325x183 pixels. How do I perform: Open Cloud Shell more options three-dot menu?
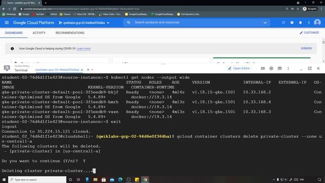tap(288, 68)
